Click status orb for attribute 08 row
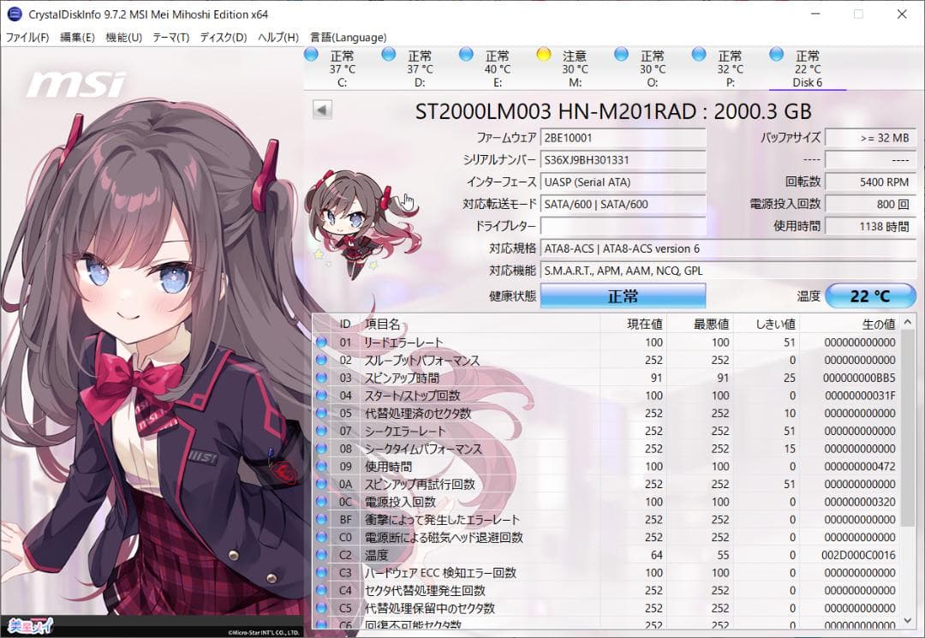 321,448
